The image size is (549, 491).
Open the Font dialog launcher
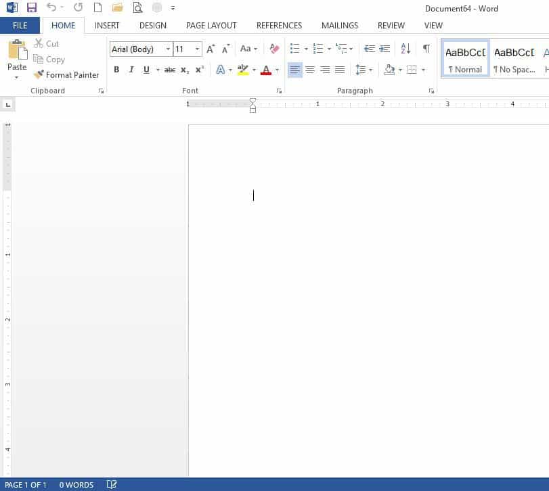(x=279, y=91)
